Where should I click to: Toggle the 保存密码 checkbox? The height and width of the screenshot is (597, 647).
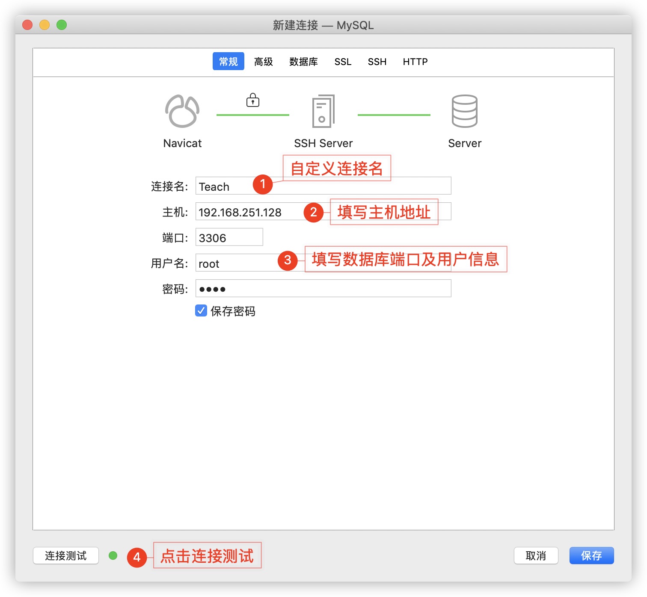point(201,310)
